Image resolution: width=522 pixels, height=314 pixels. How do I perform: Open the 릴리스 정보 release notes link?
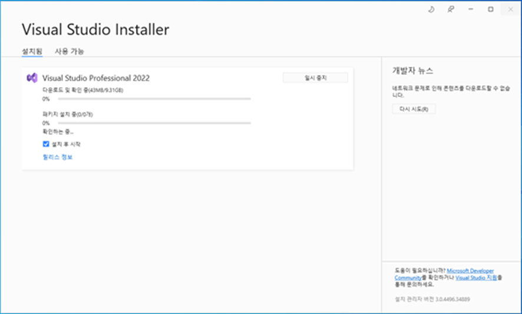58,157
